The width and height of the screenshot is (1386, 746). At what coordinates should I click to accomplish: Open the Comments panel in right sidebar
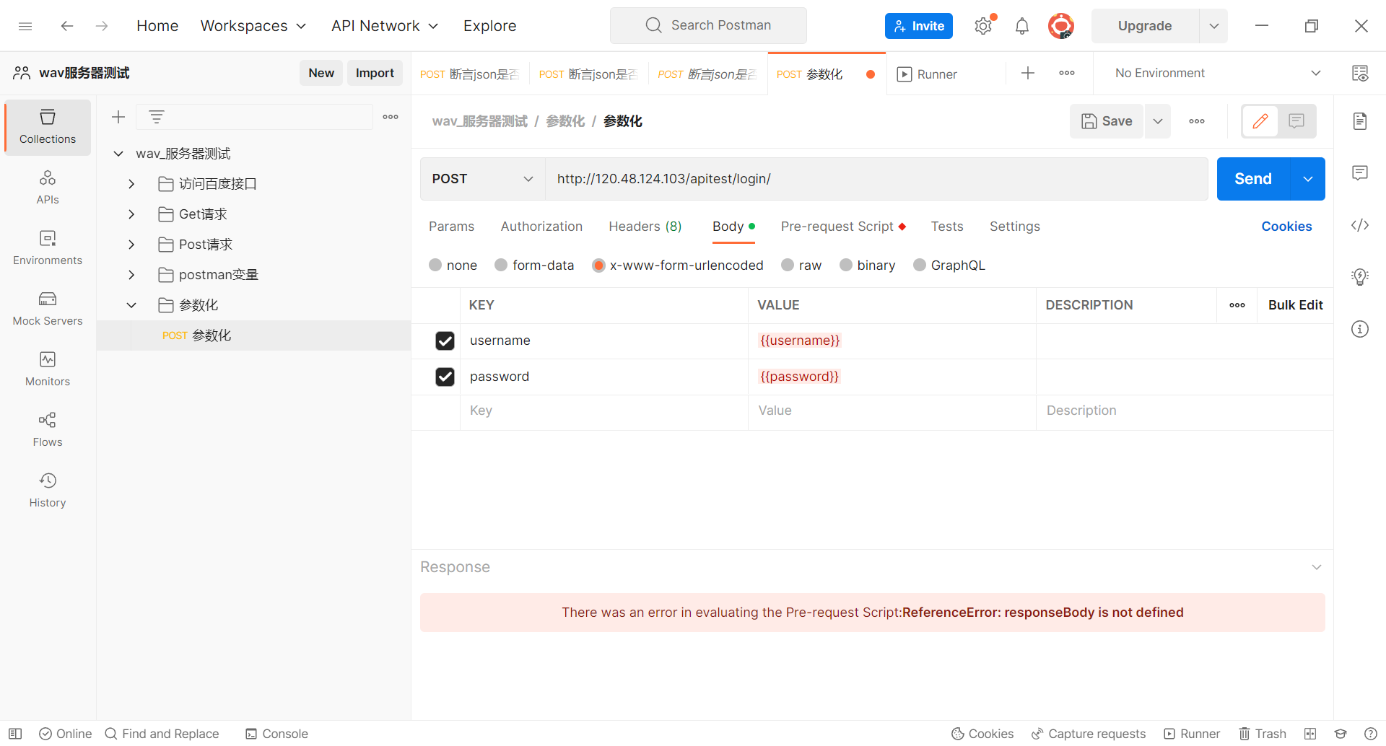[x=1360, y=173]
